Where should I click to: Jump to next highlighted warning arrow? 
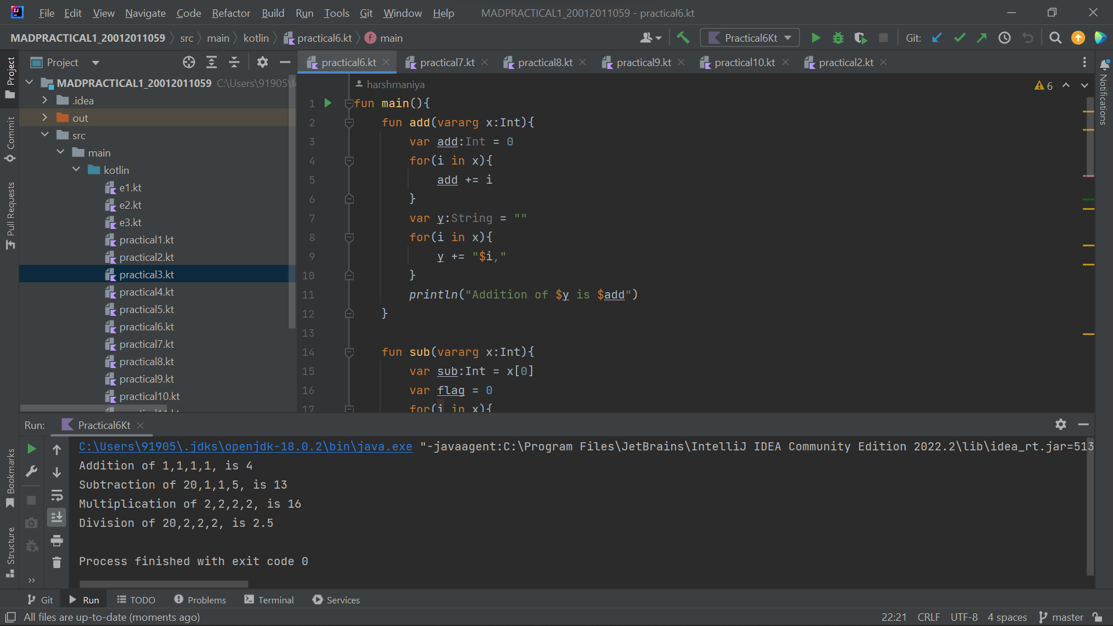click(1085, 86)
